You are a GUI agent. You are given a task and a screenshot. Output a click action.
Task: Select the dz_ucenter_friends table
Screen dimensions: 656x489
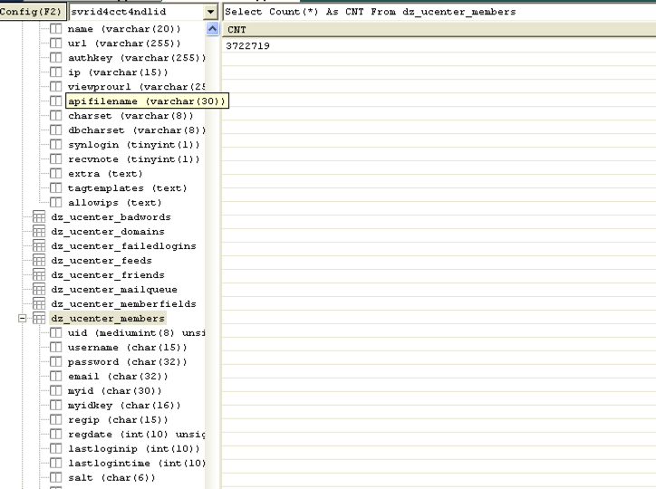(108, 275)
